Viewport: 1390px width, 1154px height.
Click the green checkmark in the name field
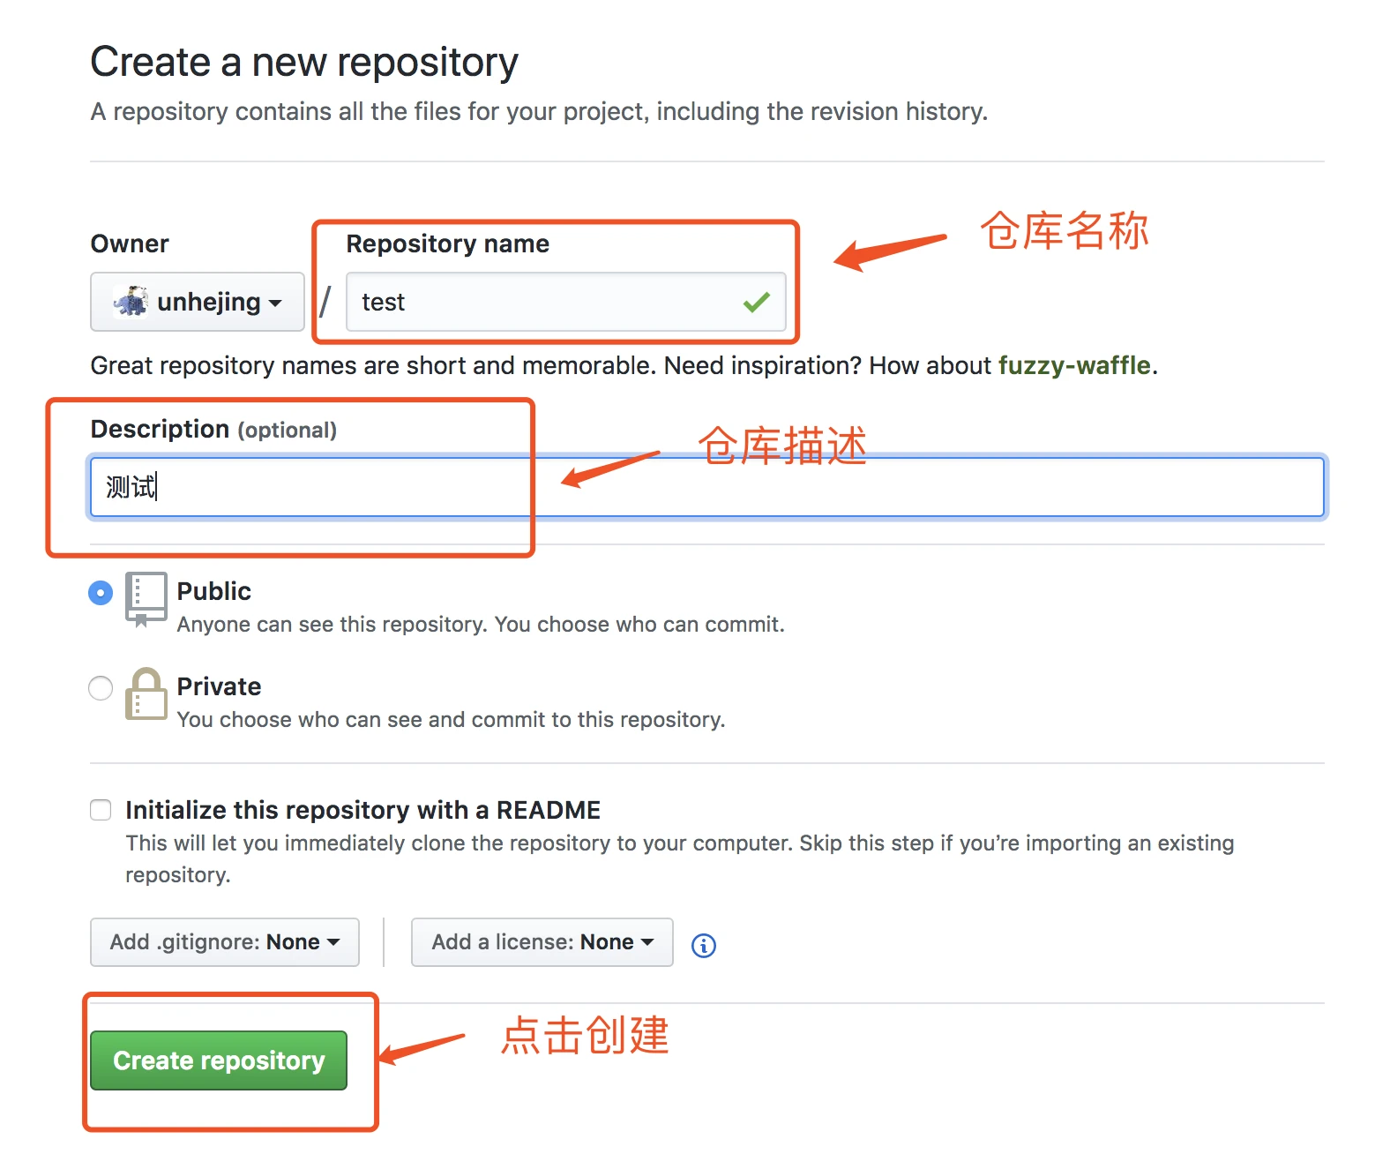756,302
